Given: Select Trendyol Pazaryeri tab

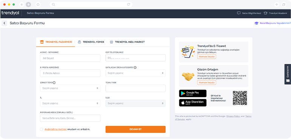Looking at the screenshot, I should (56, 42).
